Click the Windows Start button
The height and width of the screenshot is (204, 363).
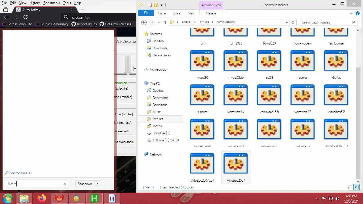click(7, 198)
